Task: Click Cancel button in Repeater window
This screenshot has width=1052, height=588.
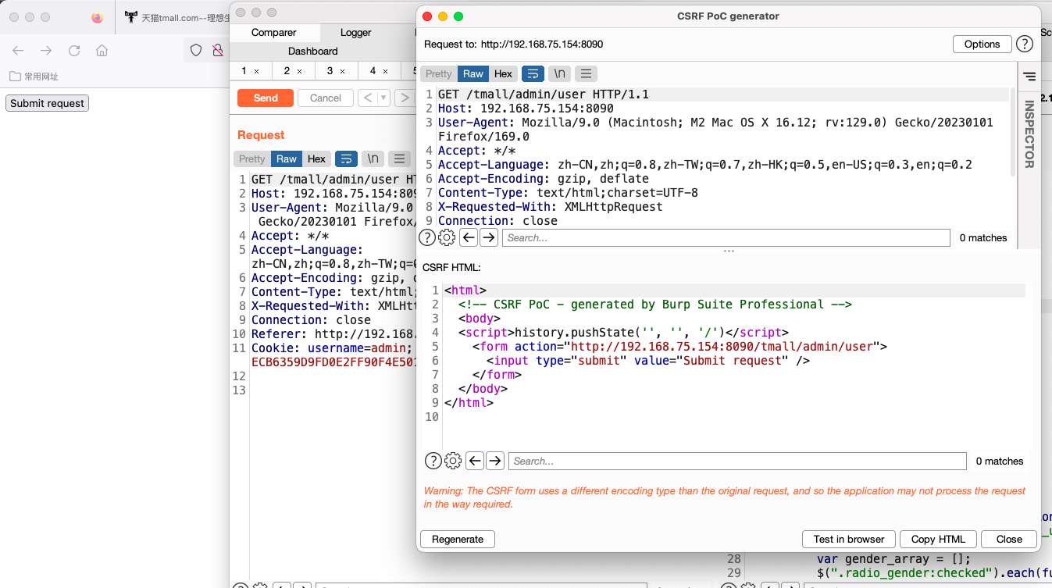Action: tap(325, 98)
